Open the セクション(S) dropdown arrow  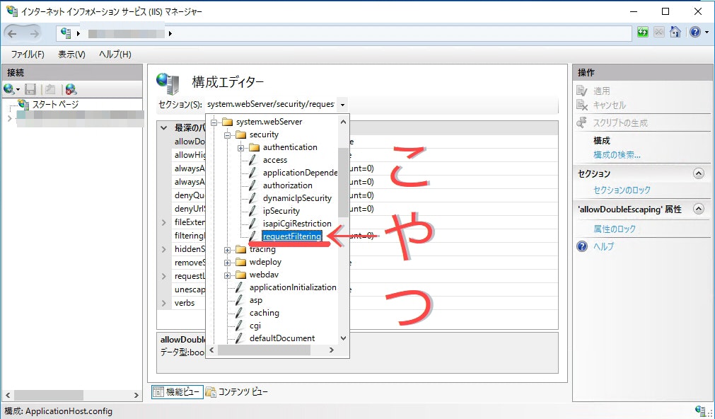(x=342, y=105)
